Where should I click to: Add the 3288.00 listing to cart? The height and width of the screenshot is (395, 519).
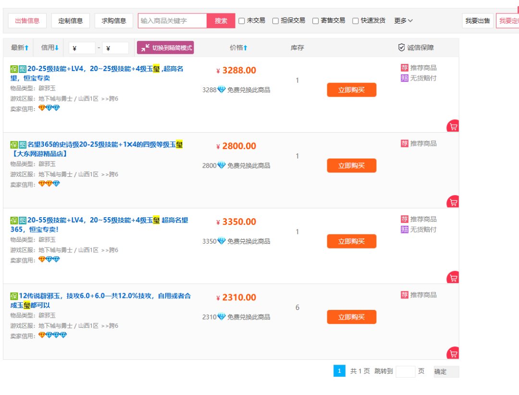pyautogui.click(x=453, y=126)
